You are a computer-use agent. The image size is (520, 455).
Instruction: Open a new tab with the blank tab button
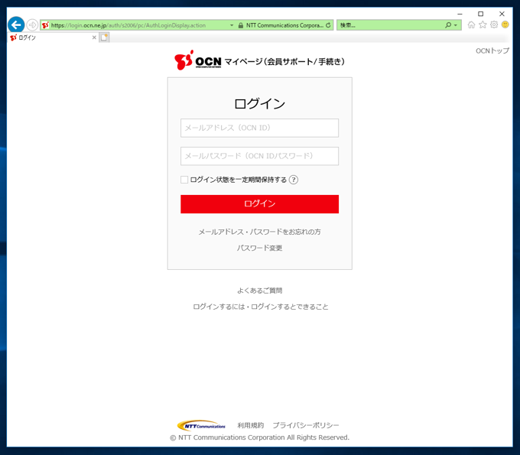tap(104, 37)
